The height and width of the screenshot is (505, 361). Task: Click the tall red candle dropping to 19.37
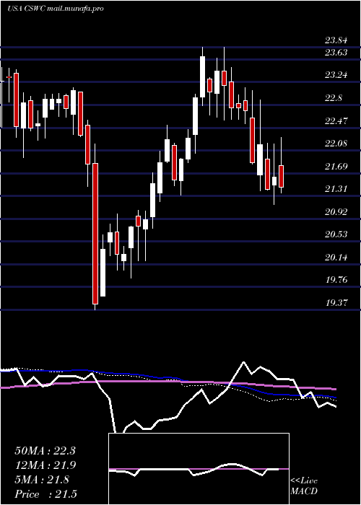click(95, 234)
